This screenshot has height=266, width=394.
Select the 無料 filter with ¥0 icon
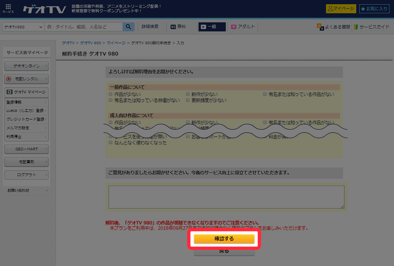pyautogui.click(x=178, y=27)
